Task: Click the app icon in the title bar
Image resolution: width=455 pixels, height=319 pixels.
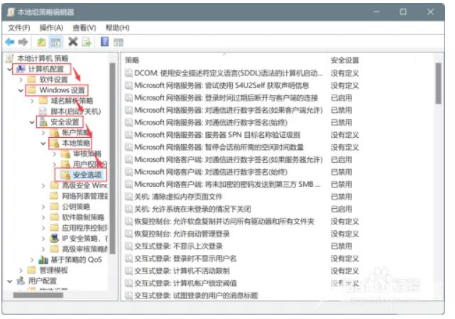Action: (11, 12)
